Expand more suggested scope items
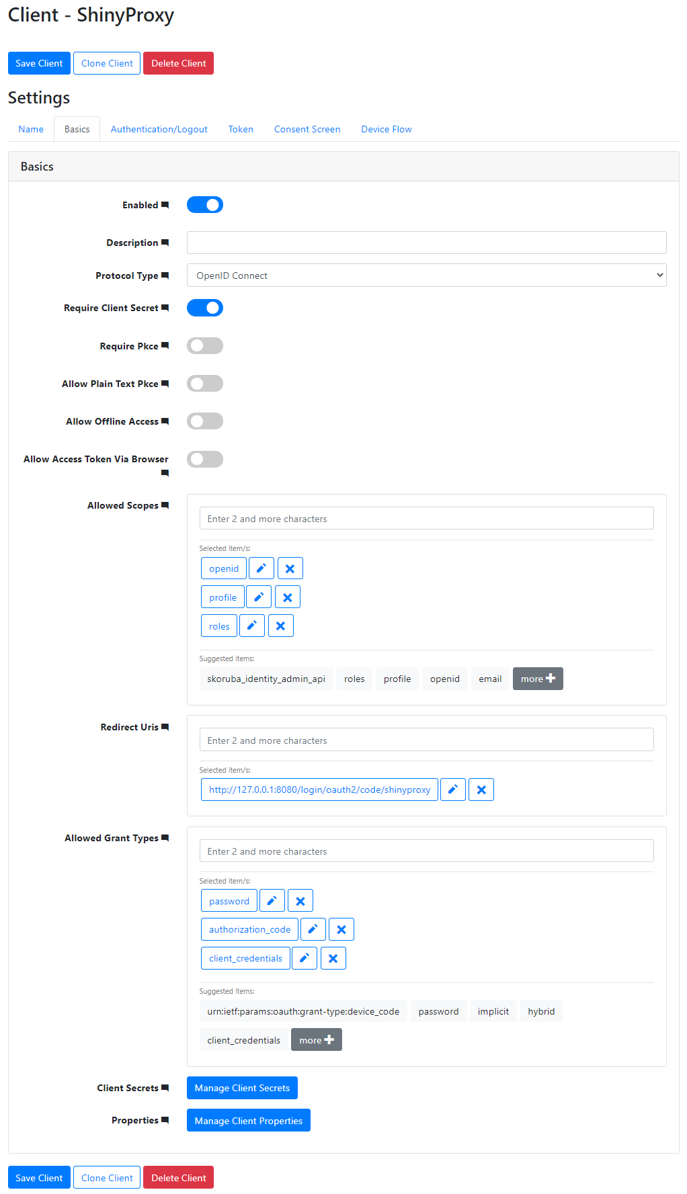 (537, 679)
